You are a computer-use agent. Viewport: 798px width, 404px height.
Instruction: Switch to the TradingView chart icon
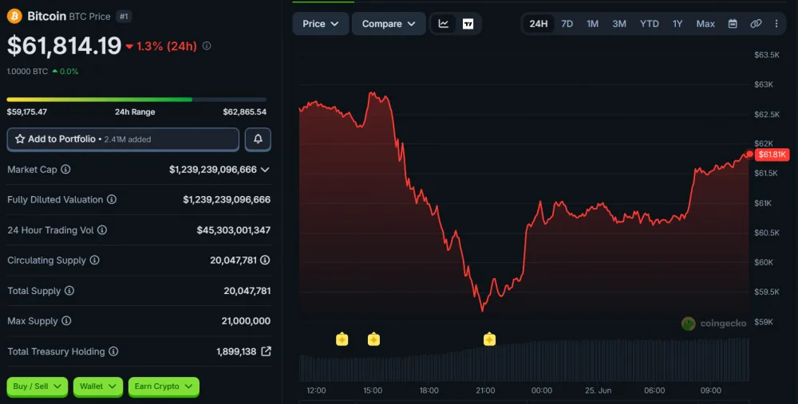[x=468, y=24]
